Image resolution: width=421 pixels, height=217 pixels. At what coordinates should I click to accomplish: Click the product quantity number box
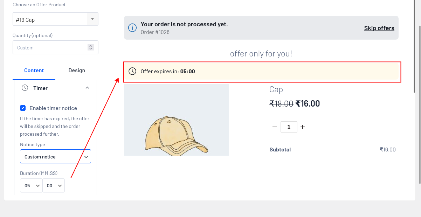coord(289,127)
